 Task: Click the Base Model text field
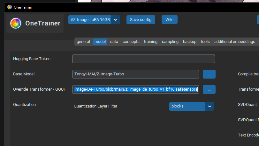click(136, 74)
